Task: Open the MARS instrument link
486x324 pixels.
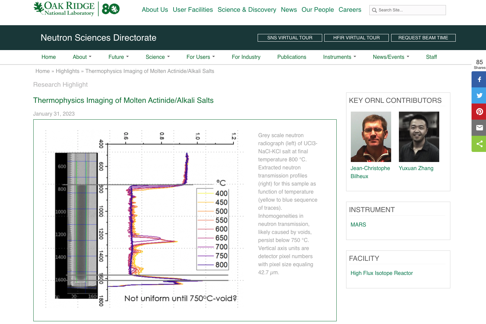Action: click(x=358, y=225)
